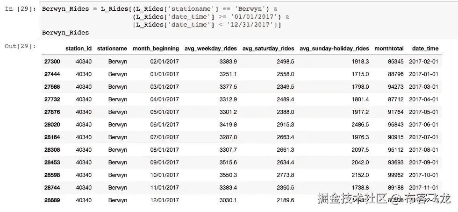
Task: Click inside the In [29] code cell
Action: 248,21
